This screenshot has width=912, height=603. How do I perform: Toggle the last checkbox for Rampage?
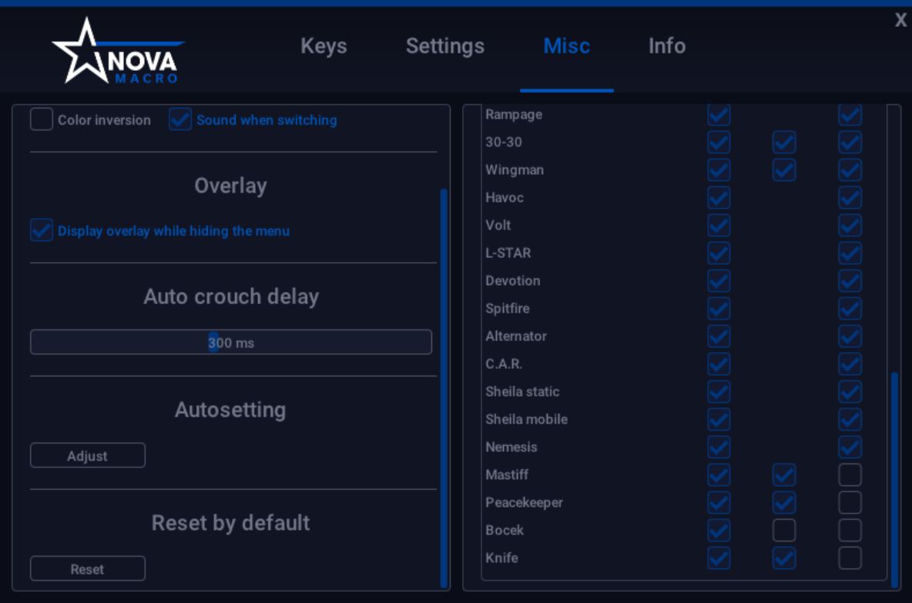coord(850,115)
